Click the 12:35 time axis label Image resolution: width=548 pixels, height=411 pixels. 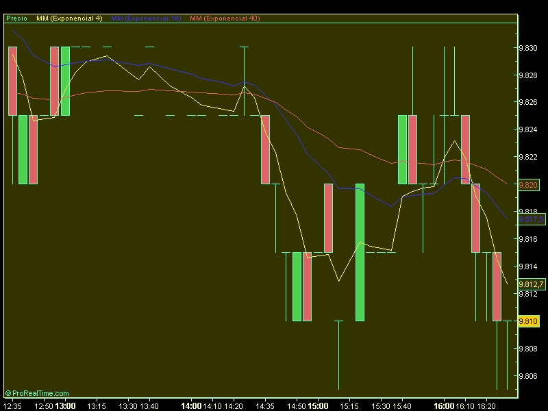point(12,406)
